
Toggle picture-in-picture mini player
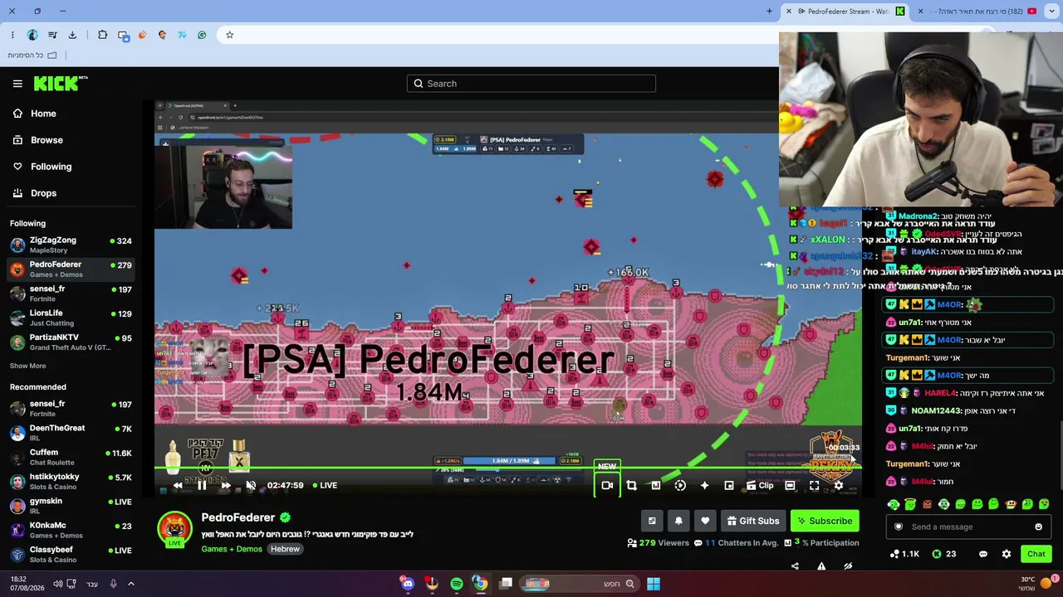point(729,485)
